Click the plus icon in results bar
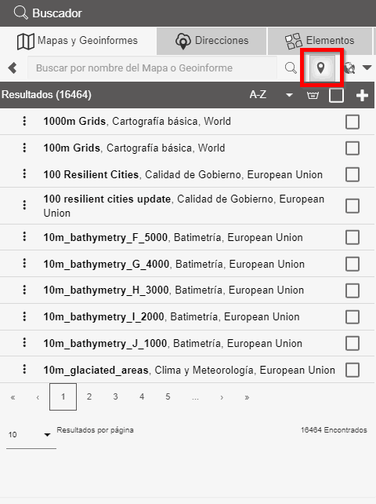Image resolution: width=376 pixels, height=504 pixels. (362, 95)
